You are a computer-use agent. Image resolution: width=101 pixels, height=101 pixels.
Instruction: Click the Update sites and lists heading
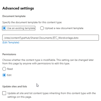(x=15, y=86)
